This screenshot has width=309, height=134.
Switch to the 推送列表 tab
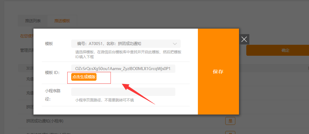(33, 21)
